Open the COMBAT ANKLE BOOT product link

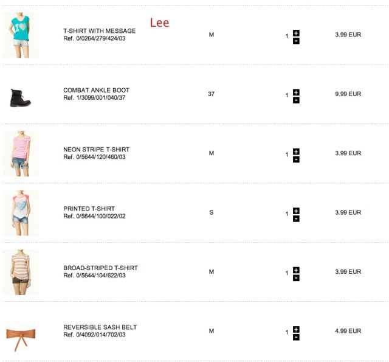(96, 90)
